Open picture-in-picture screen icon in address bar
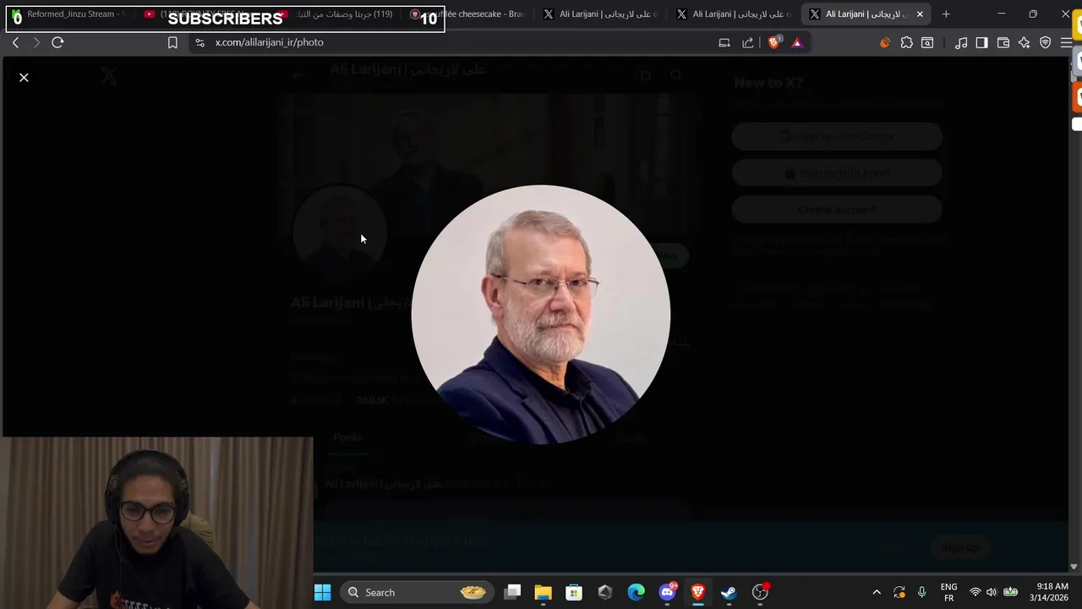The height and width of the screenshot is (609, 1082). (724, 42)
